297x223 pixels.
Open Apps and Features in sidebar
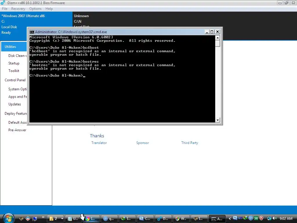tap(17, 97)
